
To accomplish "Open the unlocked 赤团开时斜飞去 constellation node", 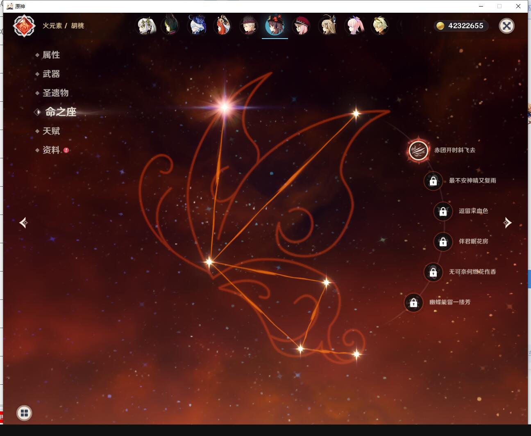I will 418,151.
